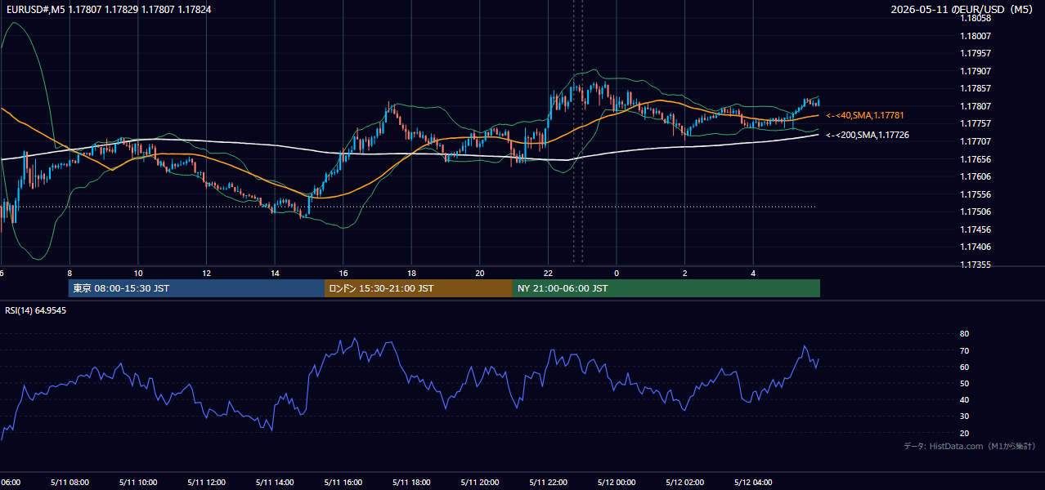This screenshot has height=490, width=1045.
Task: Click bottom time label 5/11 22:00
Action: click(x=549, y=483)
